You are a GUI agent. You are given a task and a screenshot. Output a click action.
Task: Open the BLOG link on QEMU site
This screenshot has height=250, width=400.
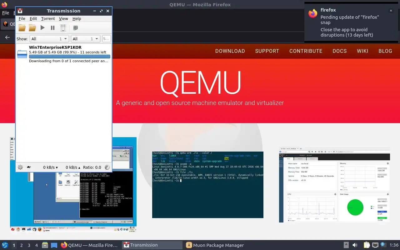click(x=385, y=51)
